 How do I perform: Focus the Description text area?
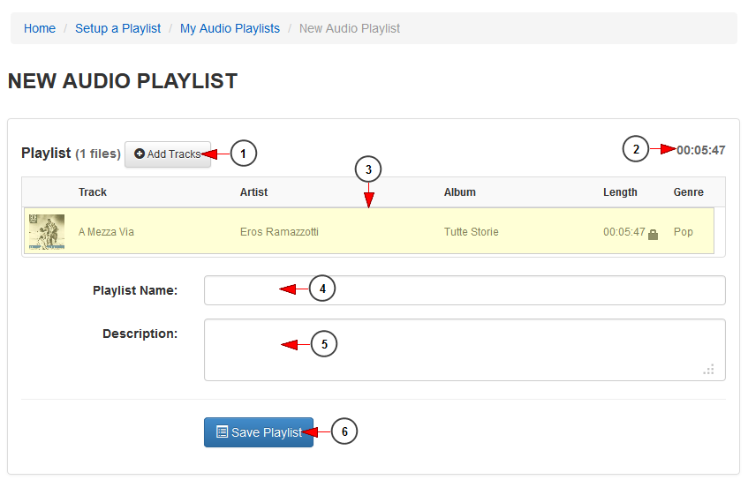pos(465,350)
